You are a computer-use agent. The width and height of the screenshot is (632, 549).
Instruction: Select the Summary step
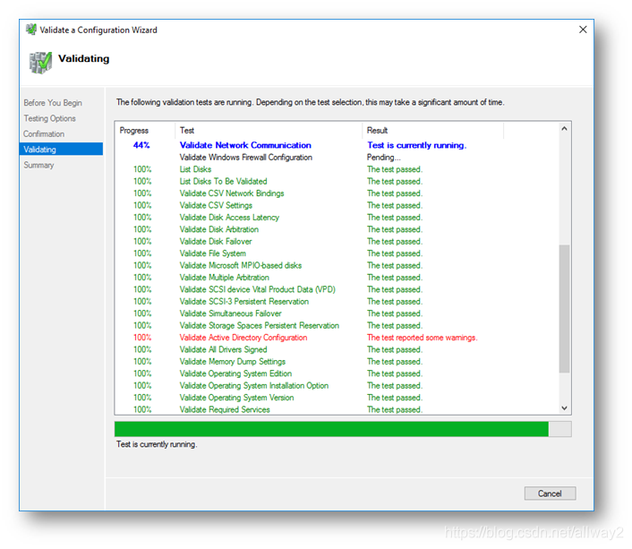tap(38, 165)
